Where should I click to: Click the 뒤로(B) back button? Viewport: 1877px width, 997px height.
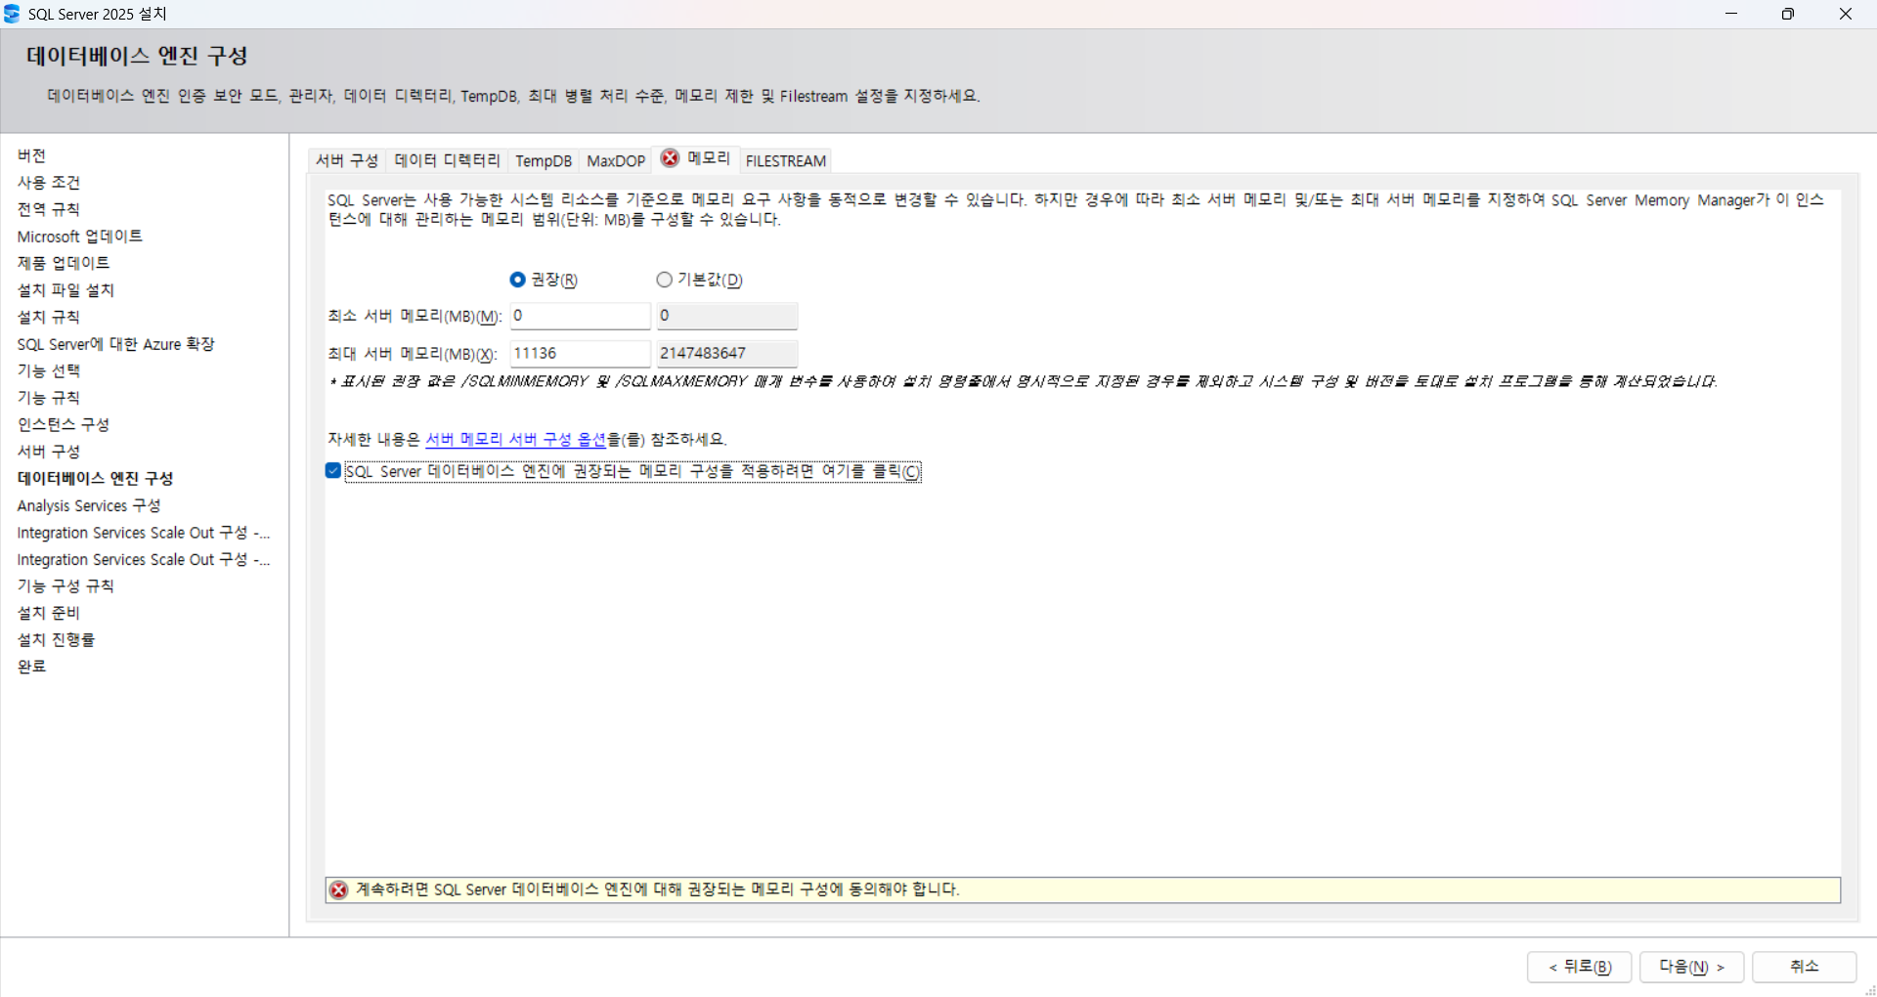(x=1579, y=967)
